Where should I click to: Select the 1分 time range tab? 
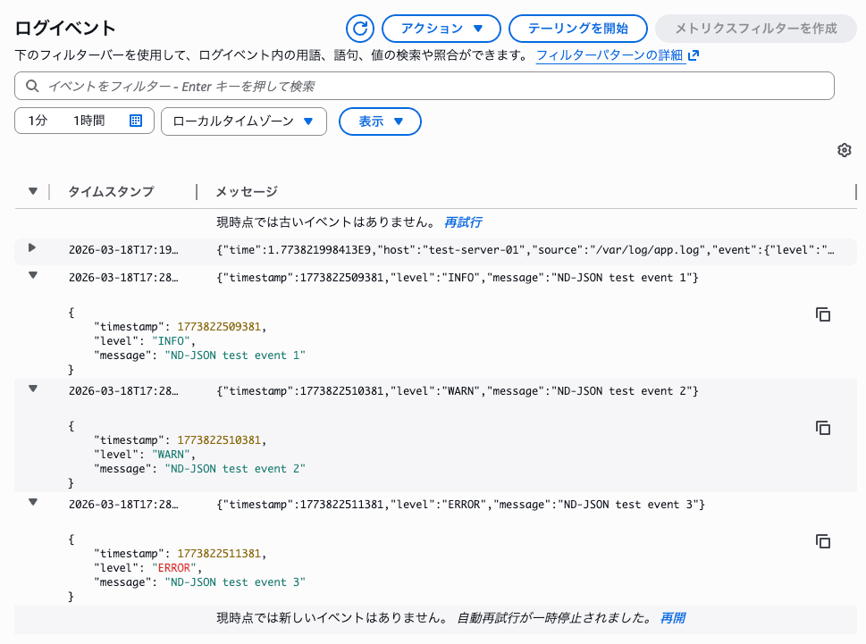pyautogui.click(x=39, y=121)
